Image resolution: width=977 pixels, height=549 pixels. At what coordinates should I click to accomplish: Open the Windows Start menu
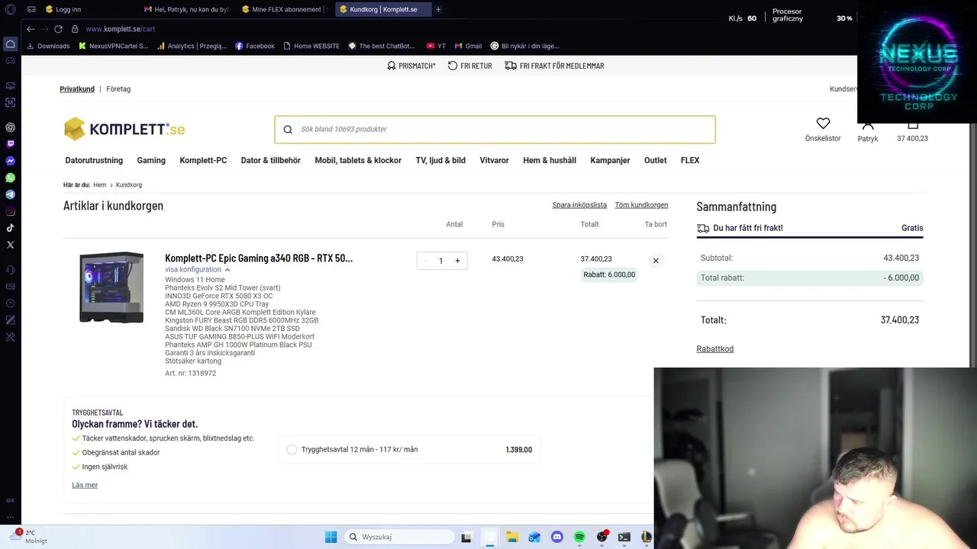331,537
